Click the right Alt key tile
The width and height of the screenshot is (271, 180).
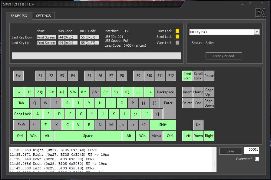point(129,136)
